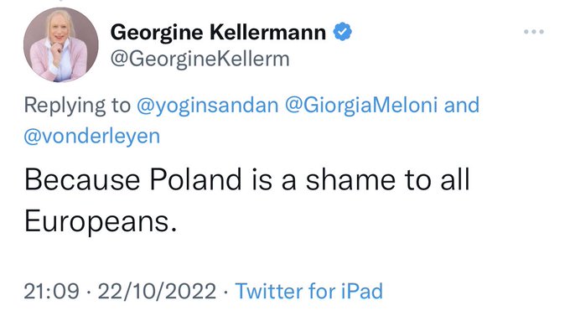The height and width of the screenshot is (321, 570).
Task: Open the @vonderleyen mention
Action: [92, 137]
